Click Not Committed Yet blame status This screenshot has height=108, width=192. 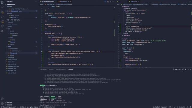(48, 107)
